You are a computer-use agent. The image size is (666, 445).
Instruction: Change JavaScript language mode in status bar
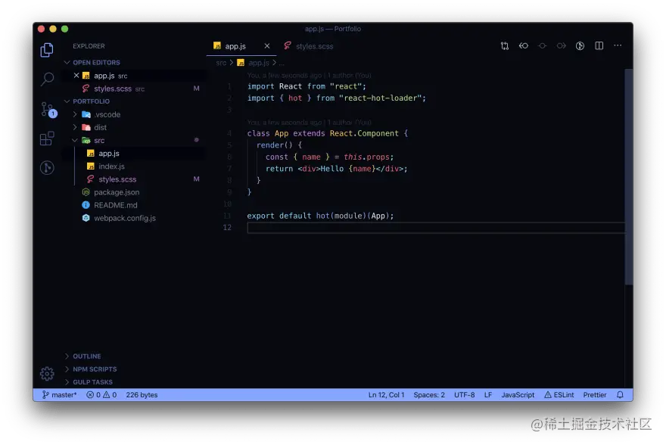518,395
